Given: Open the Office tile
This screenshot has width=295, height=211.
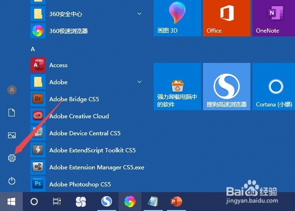Looking at the screenshot, I should [227, 18].
